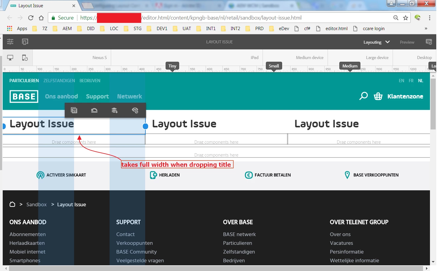Viewport: 439px width, 271px height.
Task: Open the BEDRIJVEN tab
Action: 90,81
